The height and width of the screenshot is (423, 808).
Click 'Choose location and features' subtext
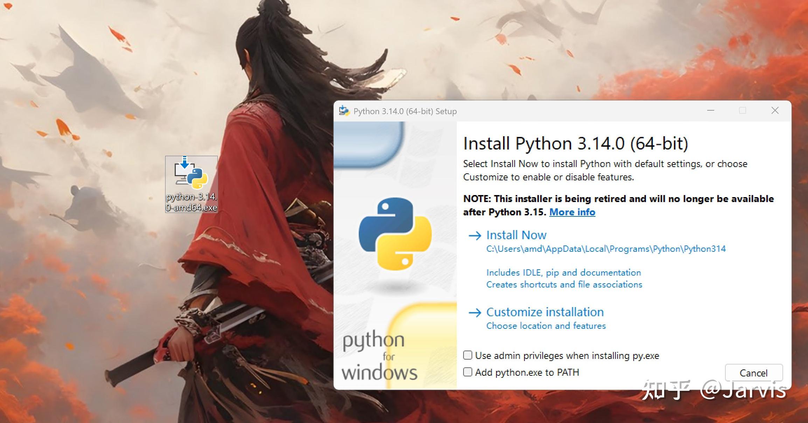(x=545, y=326)
